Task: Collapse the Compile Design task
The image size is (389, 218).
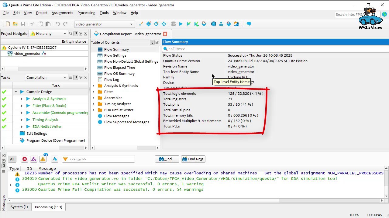Action: [16, 92]
